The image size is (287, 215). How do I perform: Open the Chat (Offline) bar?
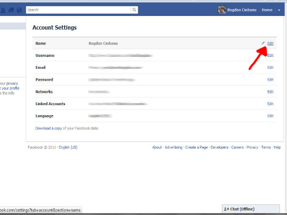[251, 209]
